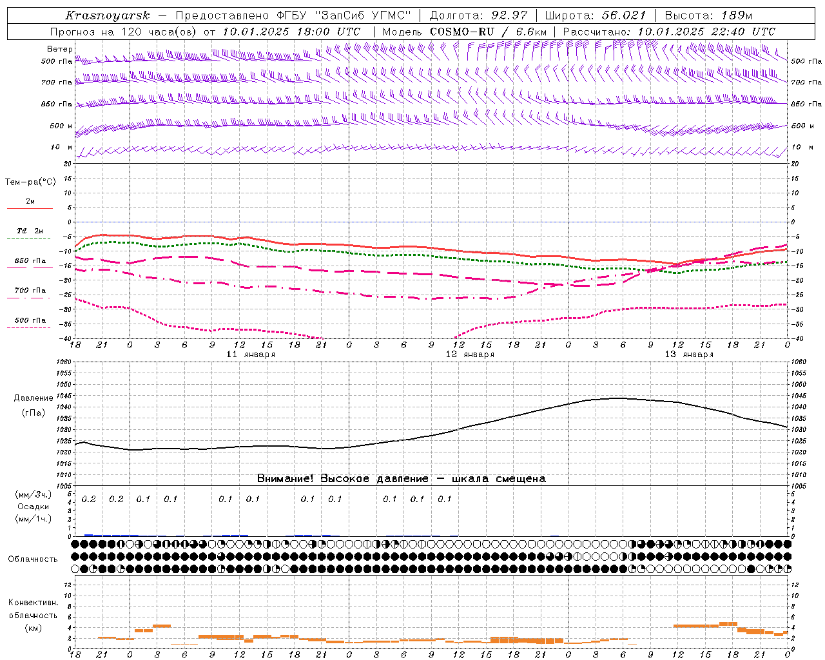Viewport: 825px width, 660px height.
Task: Click the 'Широта: 56.021' latitude field
Action: pos(596,15)
